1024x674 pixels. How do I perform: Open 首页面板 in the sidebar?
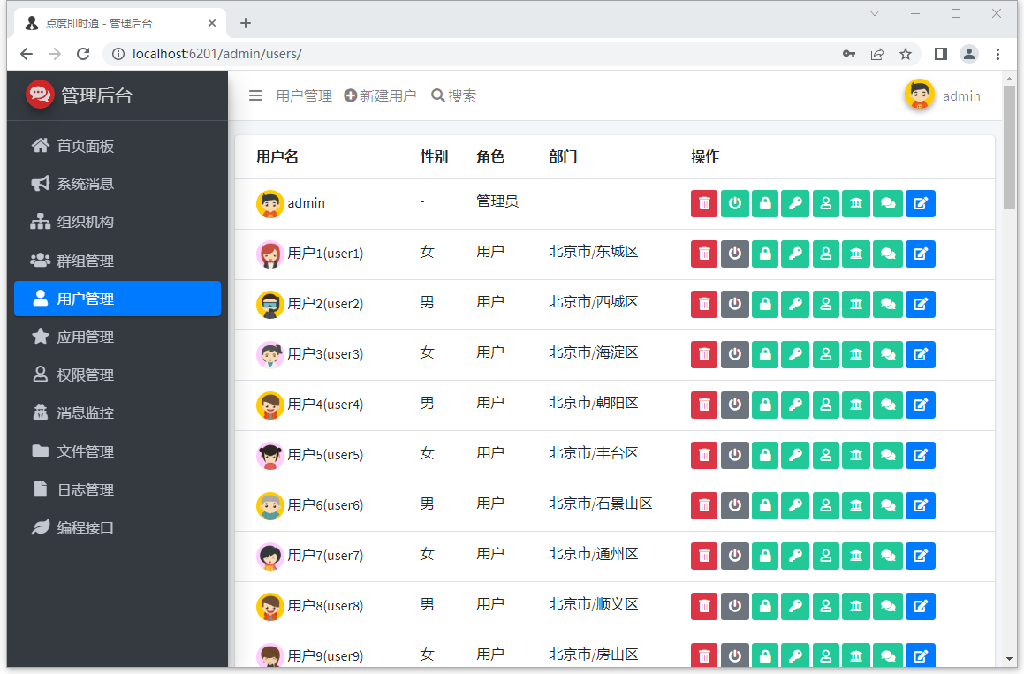click(x=118, y=146)
